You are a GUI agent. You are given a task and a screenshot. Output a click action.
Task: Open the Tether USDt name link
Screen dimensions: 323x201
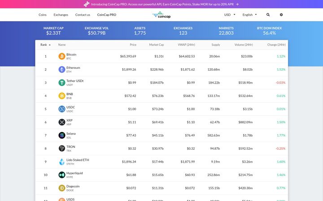click(x=75, y=81)
